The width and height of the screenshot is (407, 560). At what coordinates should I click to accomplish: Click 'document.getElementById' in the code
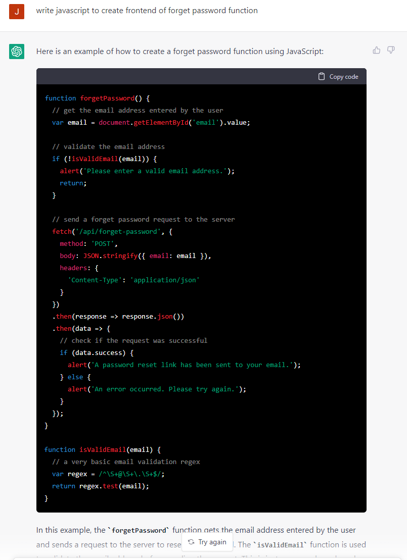[x=144, y=123]
